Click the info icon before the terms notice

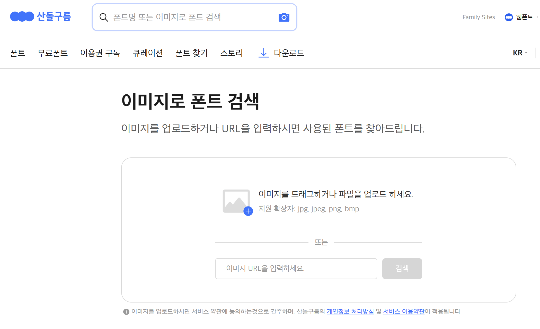[x=126, y=312]
